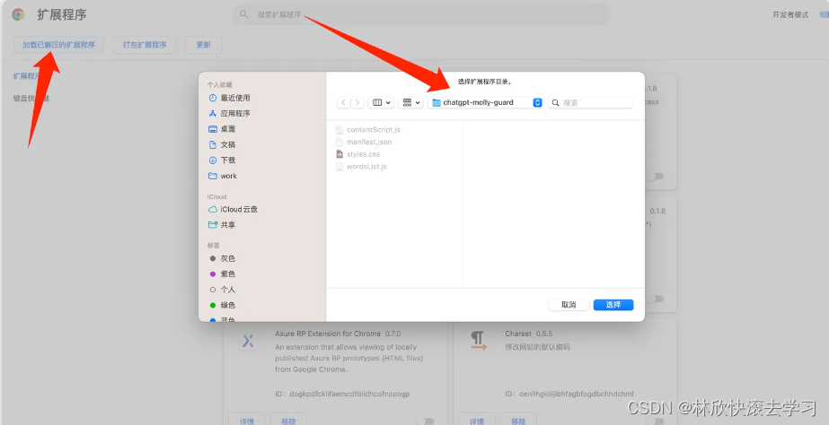Select wordsList.js file
Viewport: 829px width, 425px height.
pyautogui.click(x=362, y=166)
